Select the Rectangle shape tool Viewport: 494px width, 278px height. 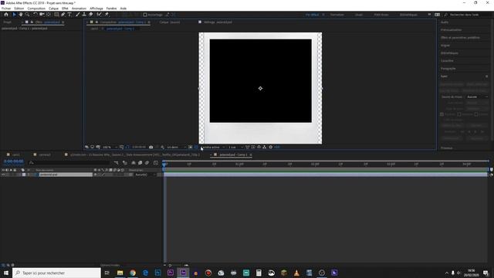pos(56,15)
